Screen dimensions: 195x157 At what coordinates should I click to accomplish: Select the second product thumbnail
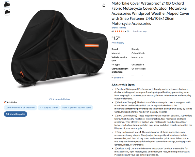pyautogui.click(x=7, y=12)
